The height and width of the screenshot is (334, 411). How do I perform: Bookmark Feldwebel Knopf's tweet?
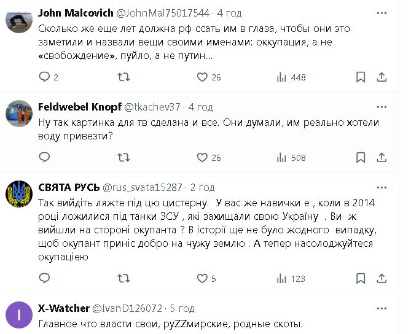coord(361,158)
